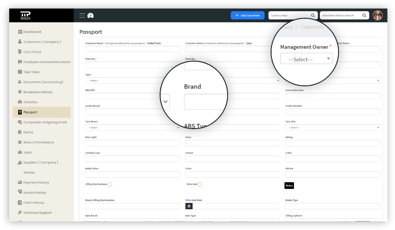Click the Breakdown History clock icon
The width and height of the screenshot is (395, 230).
tap(20, 92)
